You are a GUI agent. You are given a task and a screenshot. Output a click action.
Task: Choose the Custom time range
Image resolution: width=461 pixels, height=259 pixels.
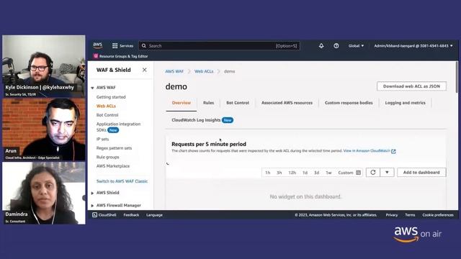[x=346, y=173]
